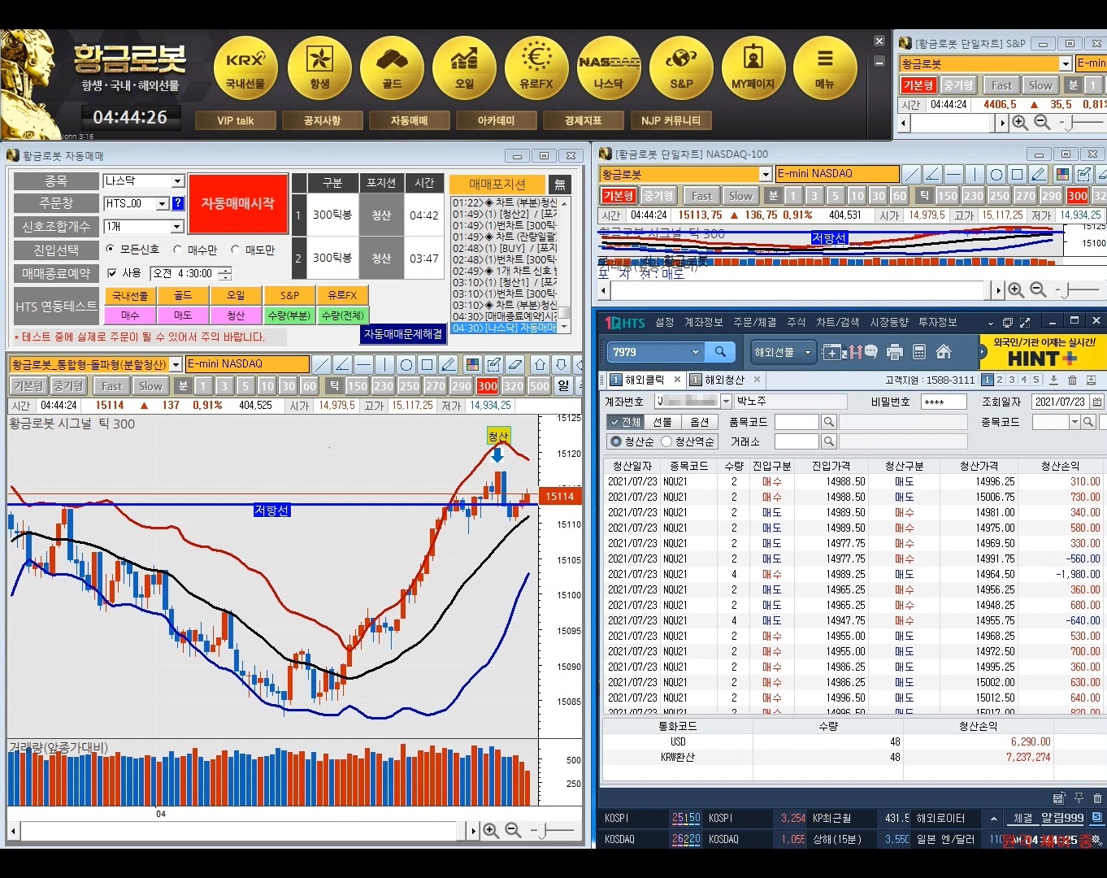The image size is (1107, 878).
Task: Open calendar picker next to 조회일자 date
Action: 1097,402
